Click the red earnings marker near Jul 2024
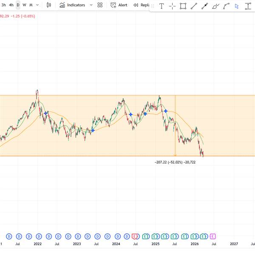 point(134,236)
